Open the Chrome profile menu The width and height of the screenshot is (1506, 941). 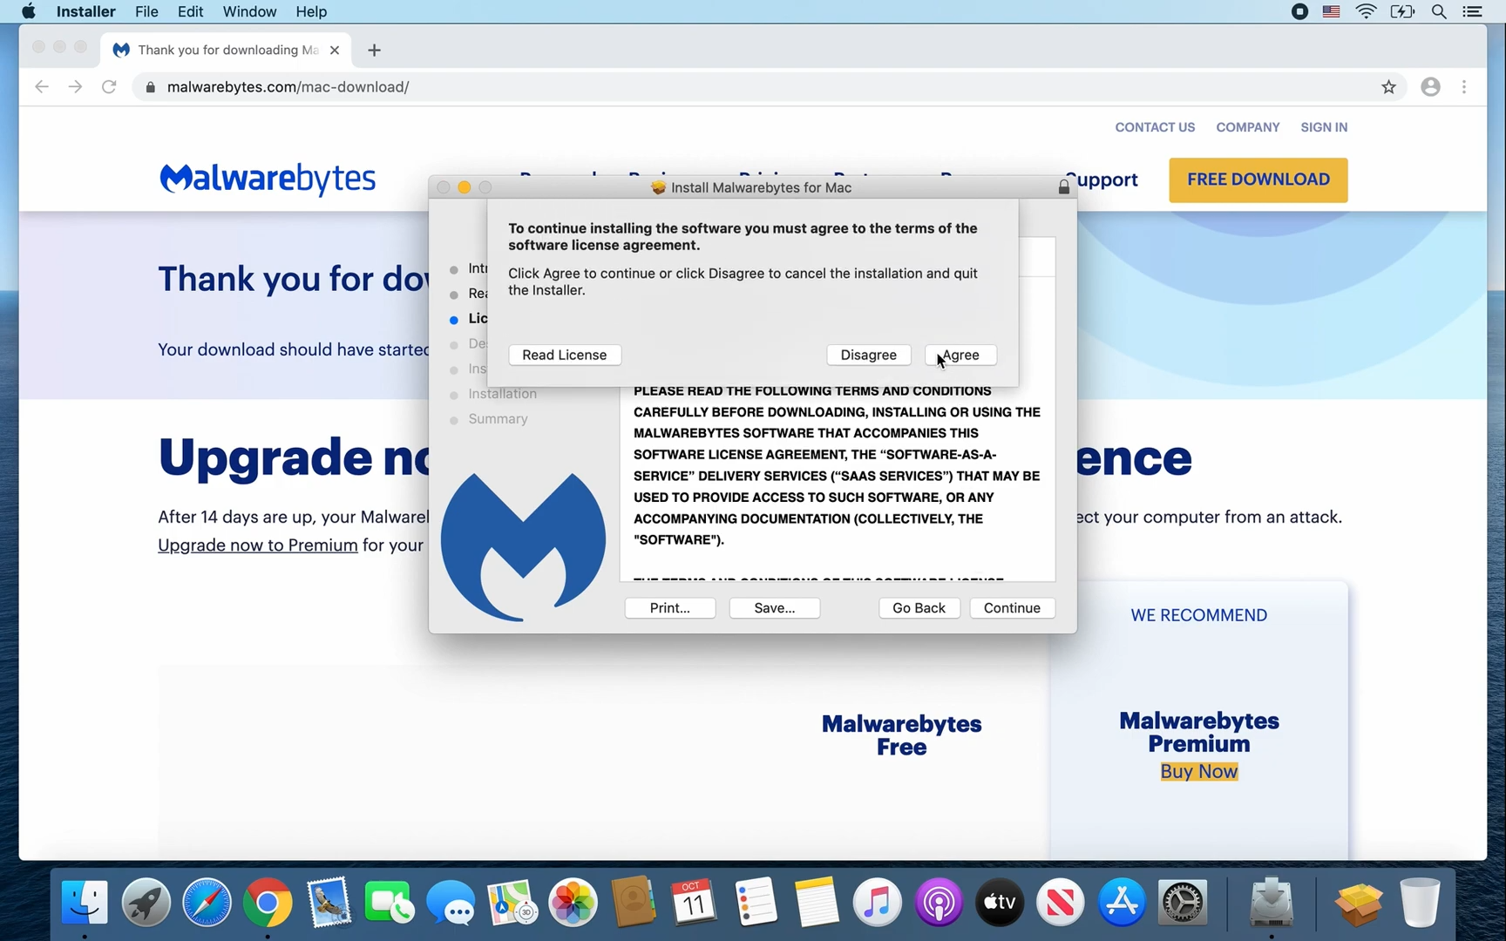click(1430, 86)
